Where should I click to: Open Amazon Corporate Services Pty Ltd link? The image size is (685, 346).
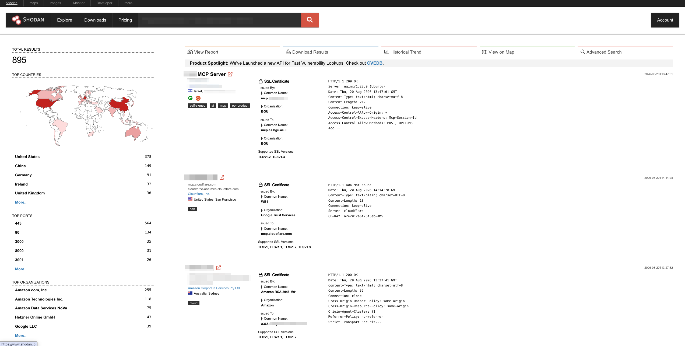click(x=214, y=288)
